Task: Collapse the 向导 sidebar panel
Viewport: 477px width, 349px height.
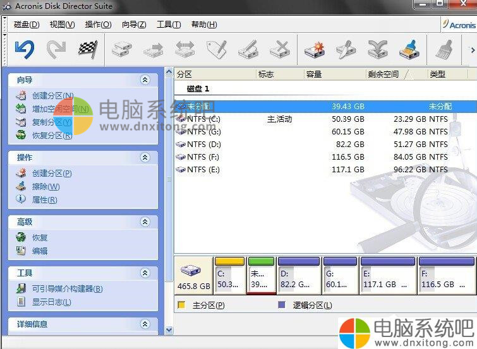Action: [145, 80]
